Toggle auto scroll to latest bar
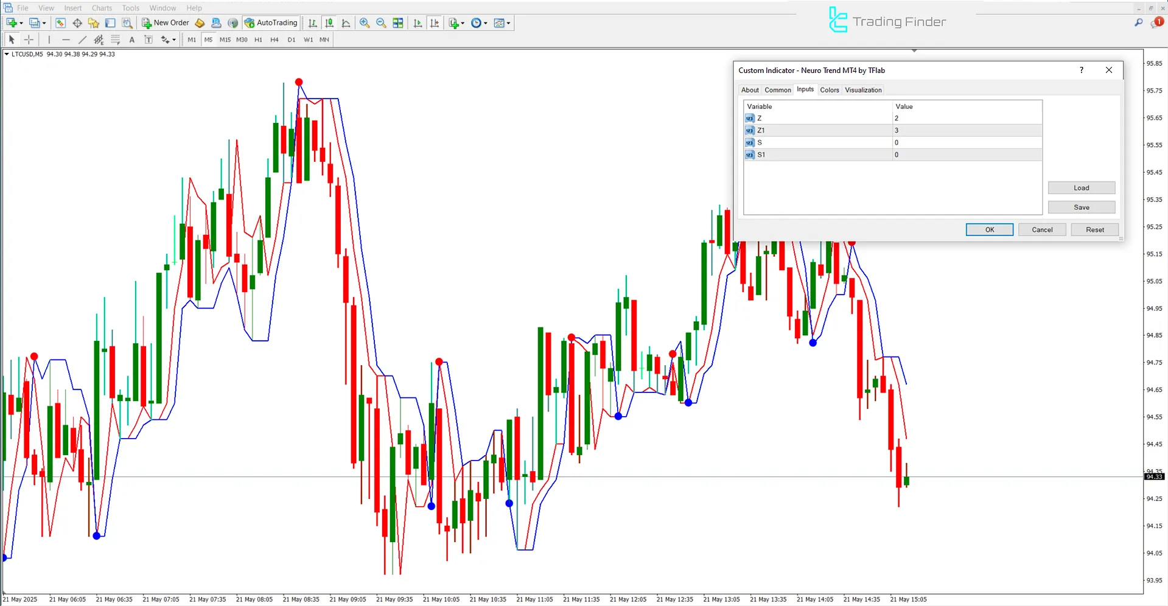 click(418, 23)
